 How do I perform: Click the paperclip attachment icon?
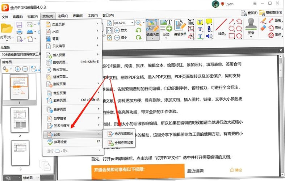[x=209, y=29]
